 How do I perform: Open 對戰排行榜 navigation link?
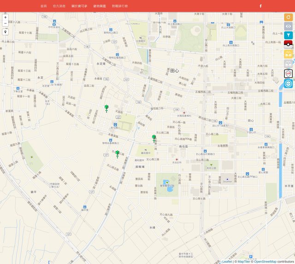point(120,6)
